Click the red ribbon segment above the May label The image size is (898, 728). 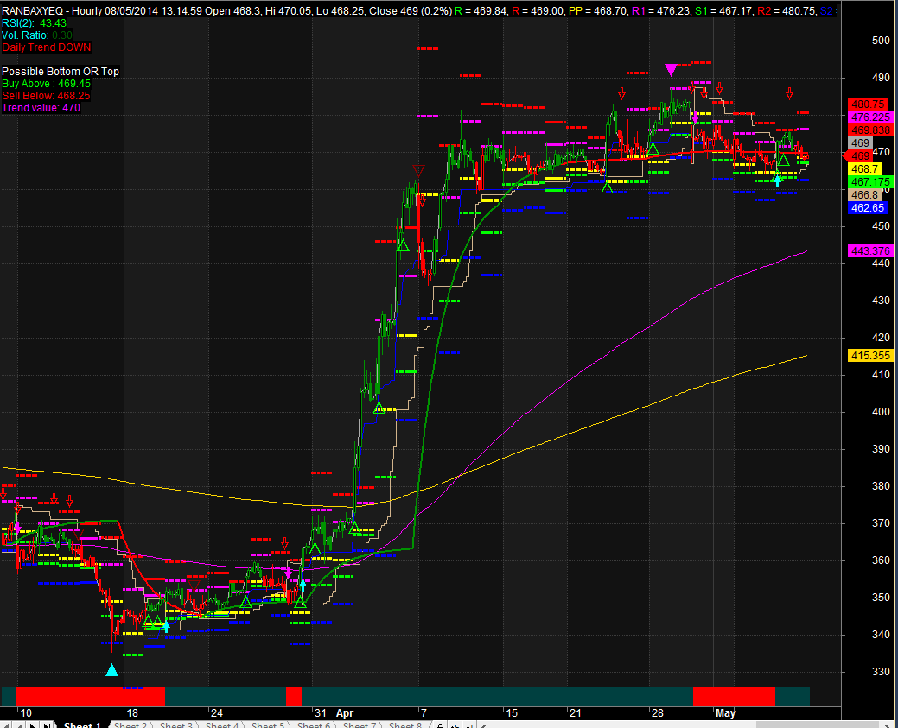[x=734, y=697]
